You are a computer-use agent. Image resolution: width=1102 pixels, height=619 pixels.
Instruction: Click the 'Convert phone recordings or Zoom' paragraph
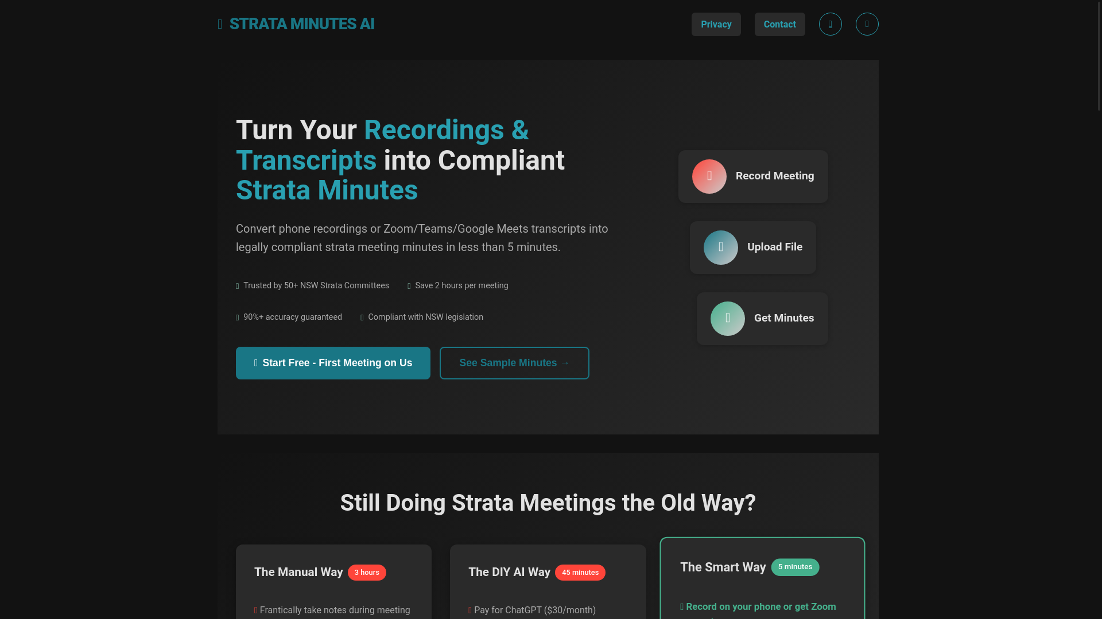[422, 238]
